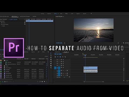Screen dimensions: 129x97
Task: Click the Automate to Sequence icon
Action: coord(38,82)
